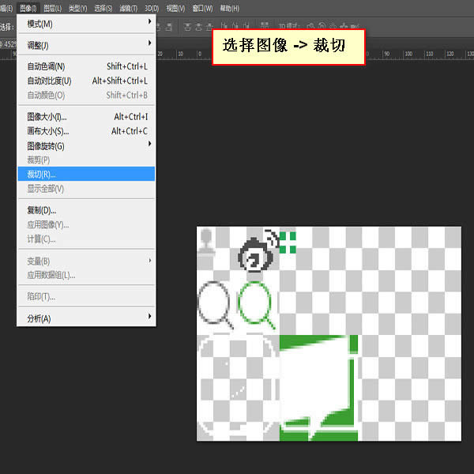474x474 pixels.
Task: Click the 模式(M) menu entry label
Action: 40,24
